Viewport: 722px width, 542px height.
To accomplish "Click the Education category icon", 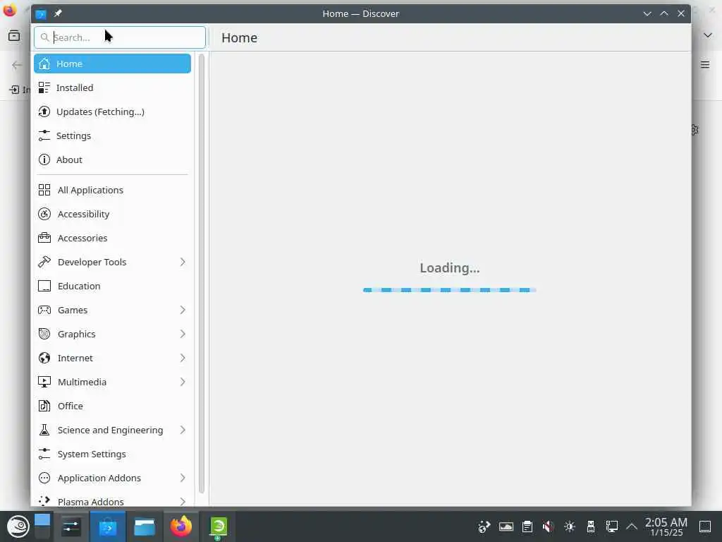I will (44, 286).
